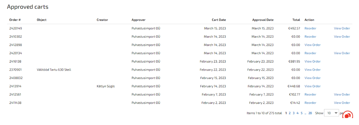The height and width of the screenshot is (125, 359).
Task: Open the Show items per page dropdown
Action: click(x=332, y=113)
